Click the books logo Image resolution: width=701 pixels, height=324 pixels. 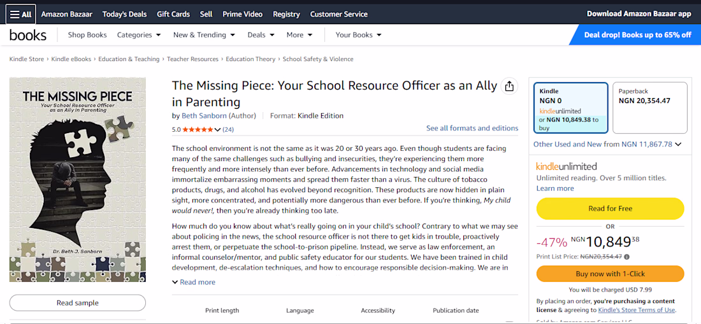point(27,35)
